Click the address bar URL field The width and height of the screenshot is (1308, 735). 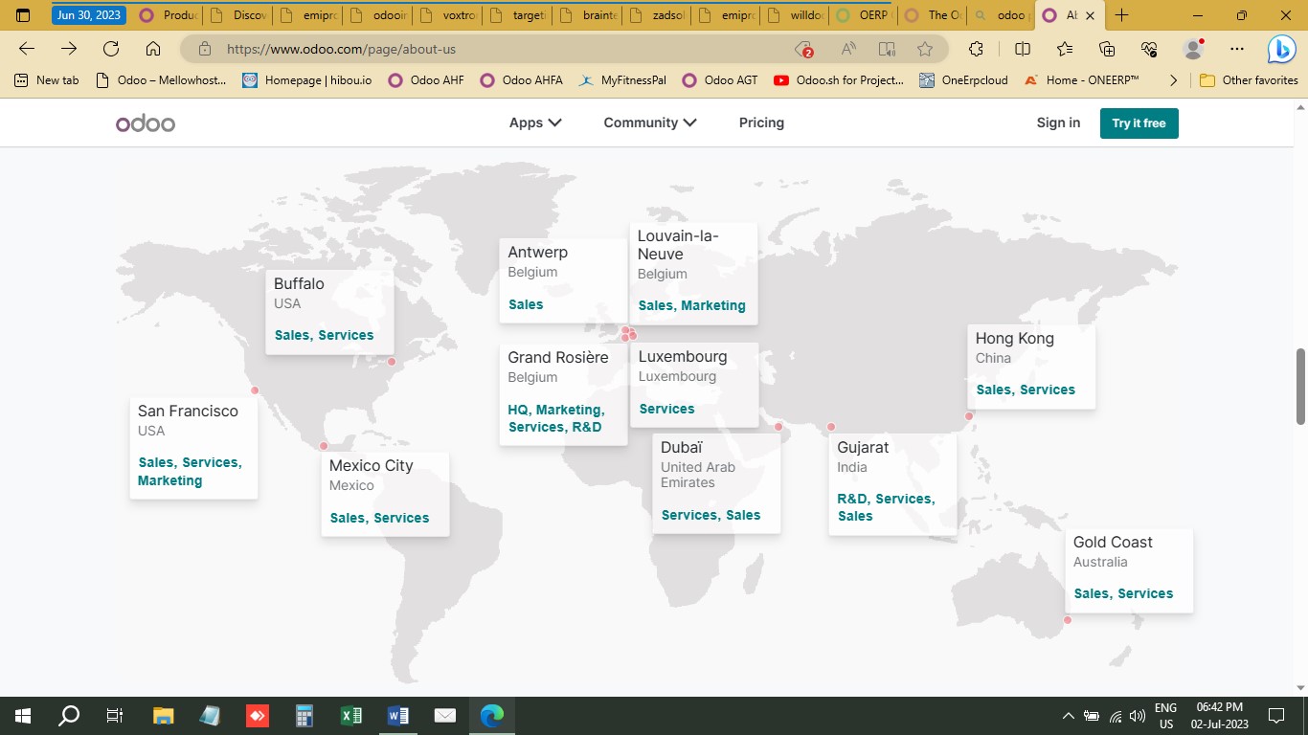coord(498,49)
